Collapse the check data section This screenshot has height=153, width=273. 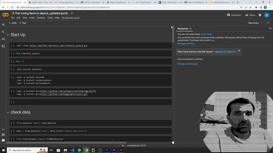[x=8, y=112]
